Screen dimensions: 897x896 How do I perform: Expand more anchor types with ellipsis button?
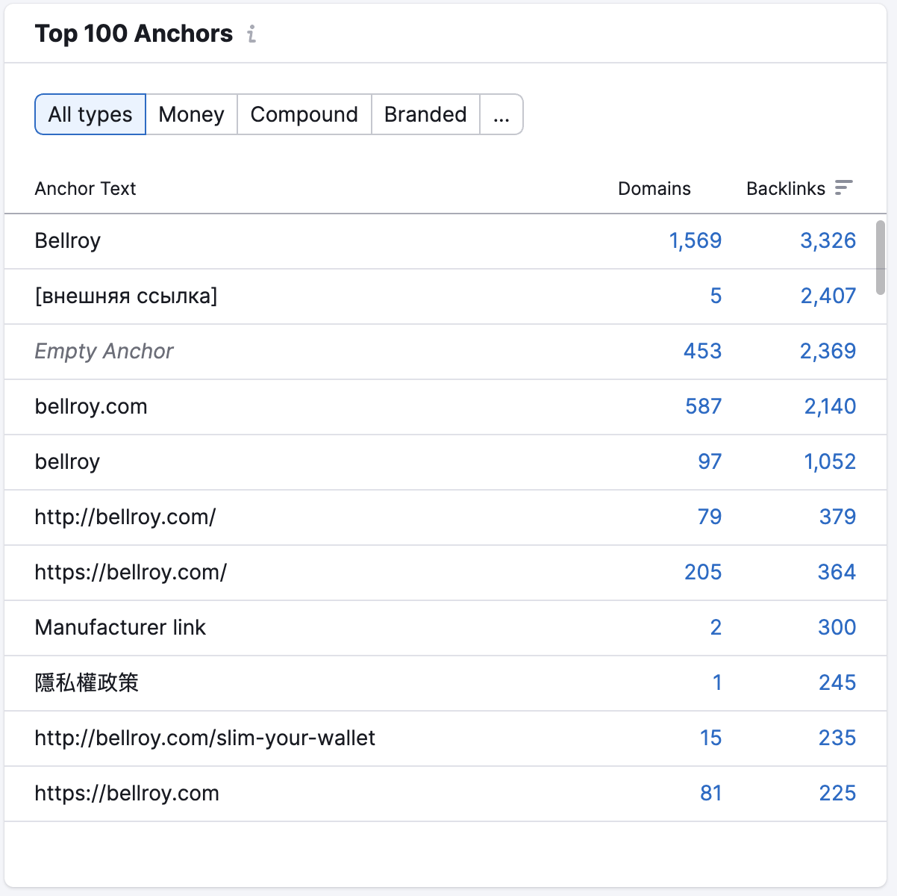(501, 114)
